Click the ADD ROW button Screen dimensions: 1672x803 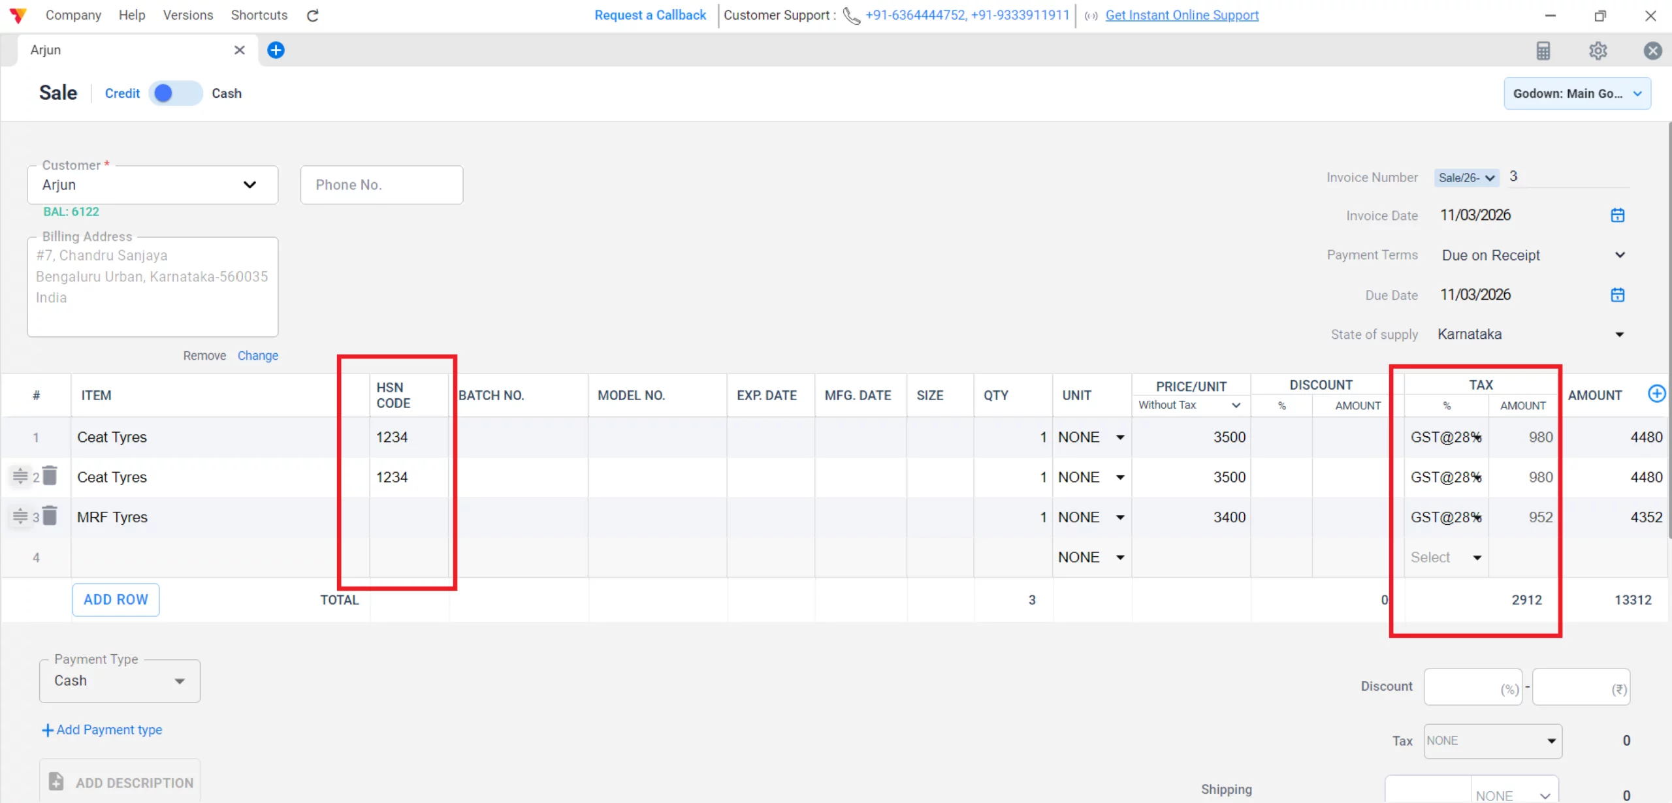click(x=115, y=599)
